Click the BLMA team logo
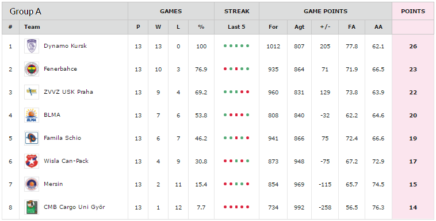The width and height of the screenshot is (436, 221). pyautogui.click(x=32, y=115)
